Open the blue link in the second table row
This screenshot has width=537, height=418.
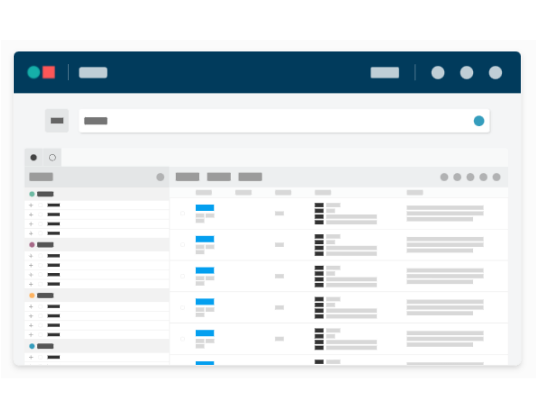click(x=205, y=239)
